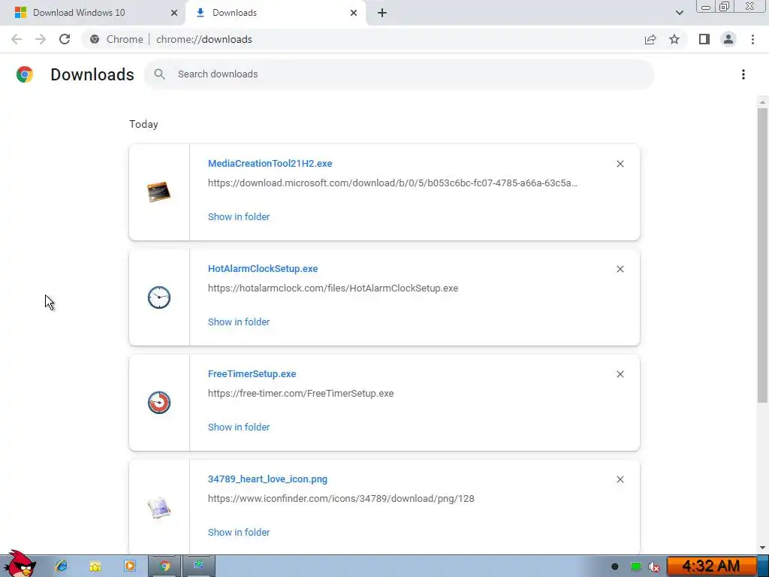
Task: Remove HotAlarmClockSetup.exe from the list
Action: [620, 269]
